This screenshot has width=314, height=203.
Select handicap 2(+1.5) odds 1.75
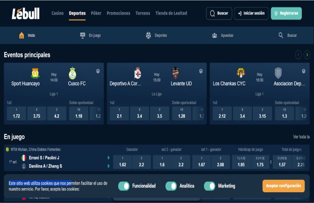pyautogui.click(x=260, y=162)
